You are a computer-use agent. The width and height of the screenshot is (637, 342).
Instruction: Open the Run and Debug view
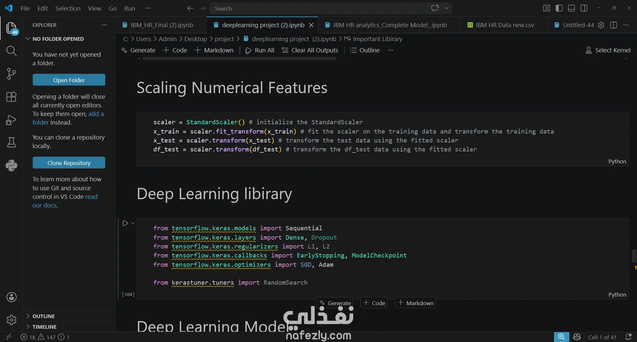[11, 120]
